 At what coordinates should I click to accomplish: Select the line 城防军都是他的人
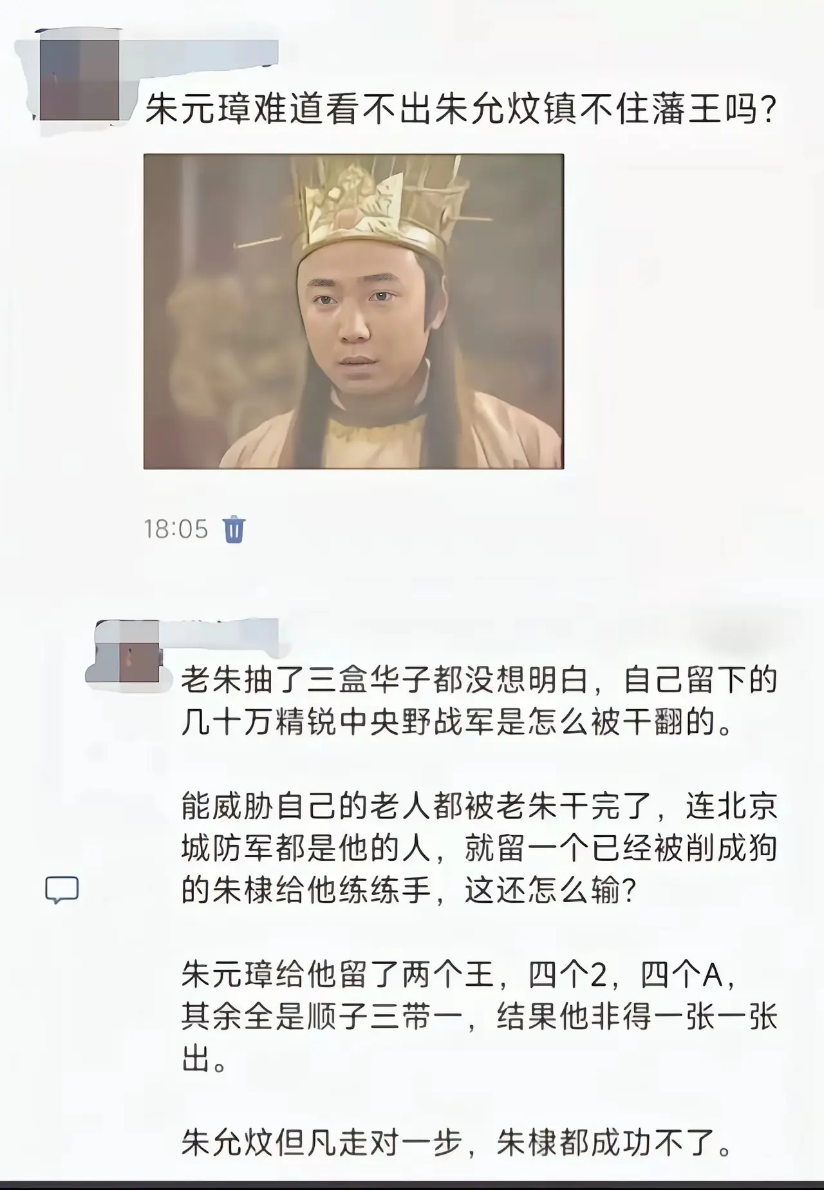(480, 849)
